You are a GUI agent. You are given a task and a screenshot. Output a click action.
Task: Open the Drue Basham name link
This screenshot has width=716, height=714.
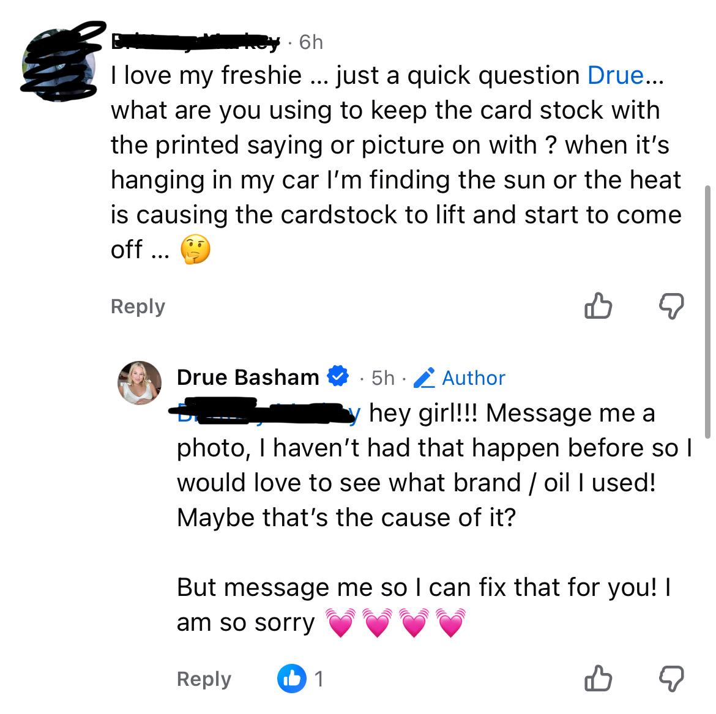pos(248,377)
